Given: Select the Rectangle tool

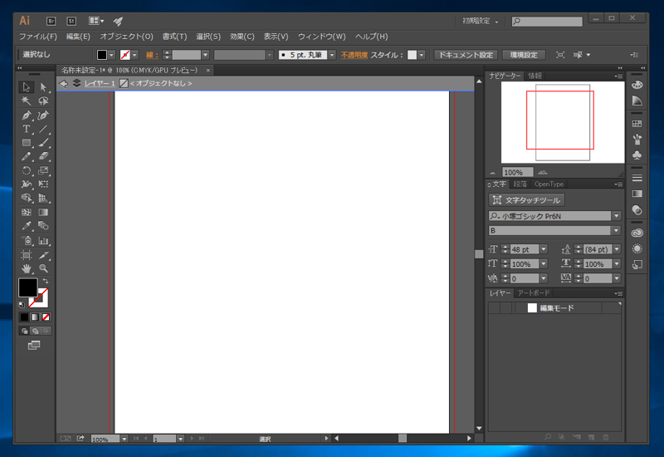Looking at the screenshot, I should [x=27, y=143].
